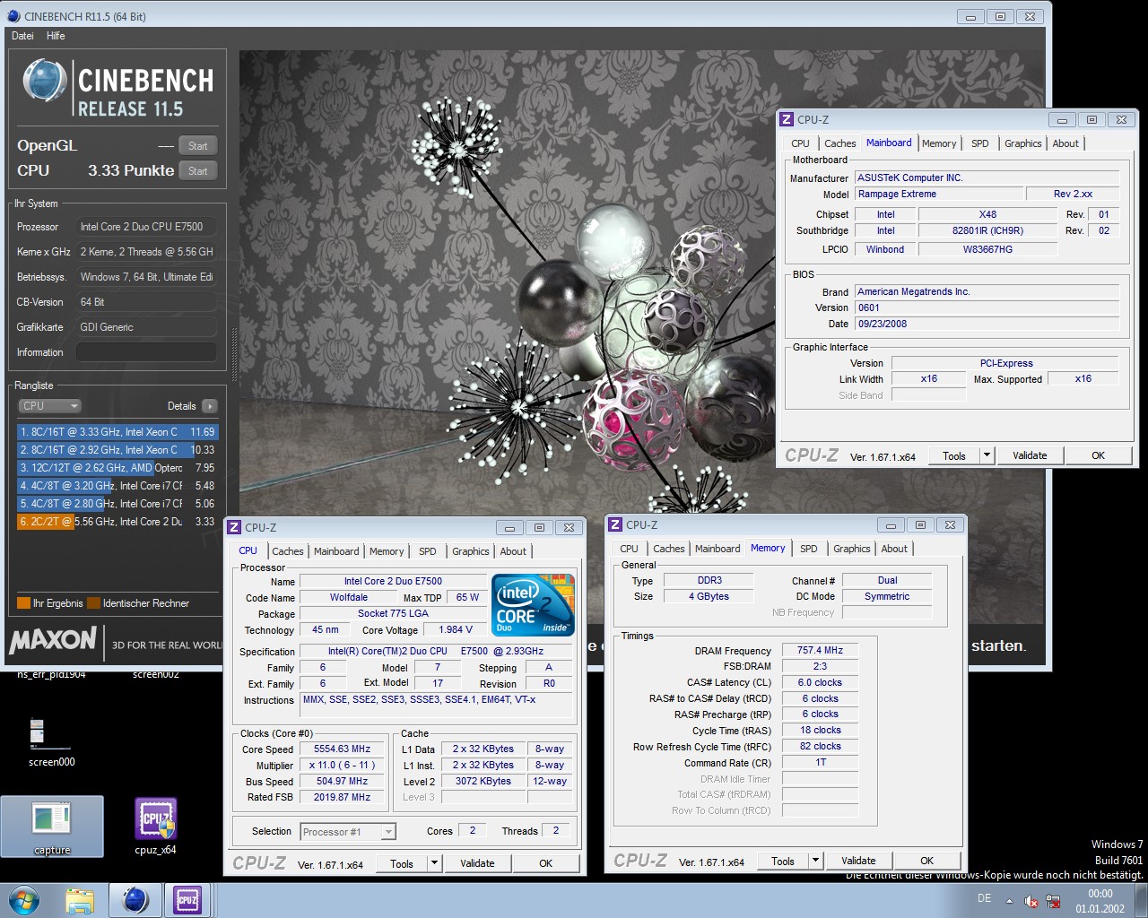The height and width of the screenshot is (918, 1148).
Task: Open Graphics tab in CPU tab CPU-Z
Action: click(x=471, y=551)
